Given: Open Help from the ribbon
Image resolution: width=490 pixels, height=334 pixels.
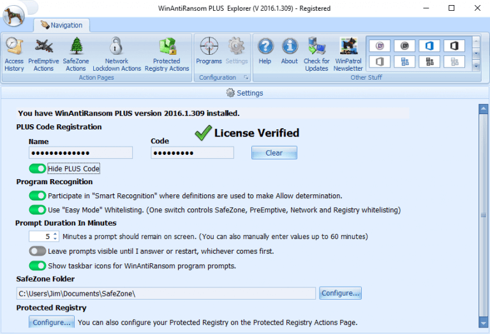Looking at the screenshot, I should tap(265, 50).
